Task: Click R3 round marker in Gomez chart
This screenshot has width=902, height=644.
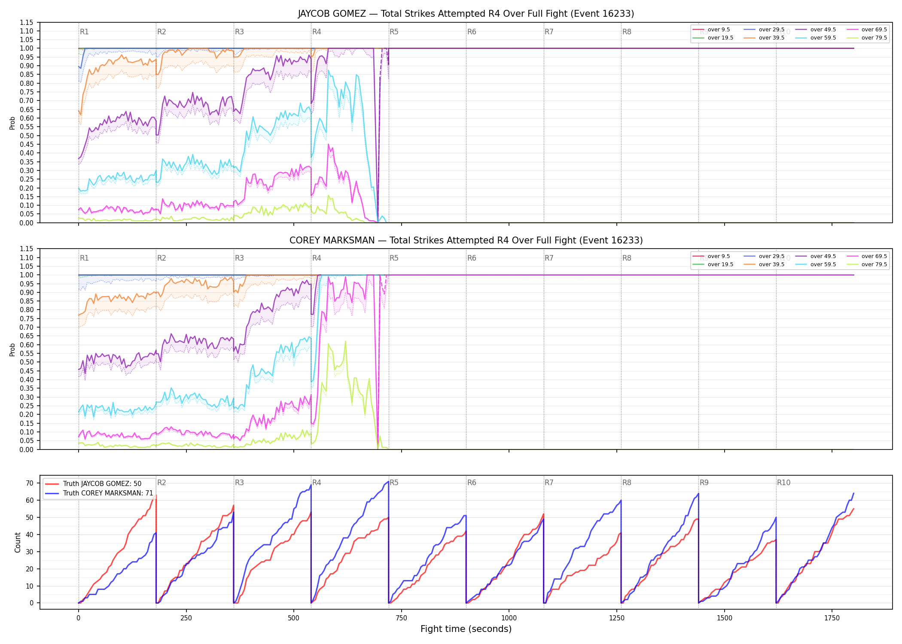Action: click(x=239, y=32)
